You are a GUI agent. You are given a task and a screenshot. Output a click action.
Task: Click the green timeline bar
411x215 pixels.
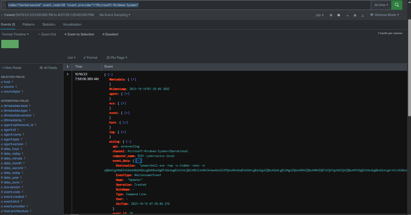coord(10,44)
